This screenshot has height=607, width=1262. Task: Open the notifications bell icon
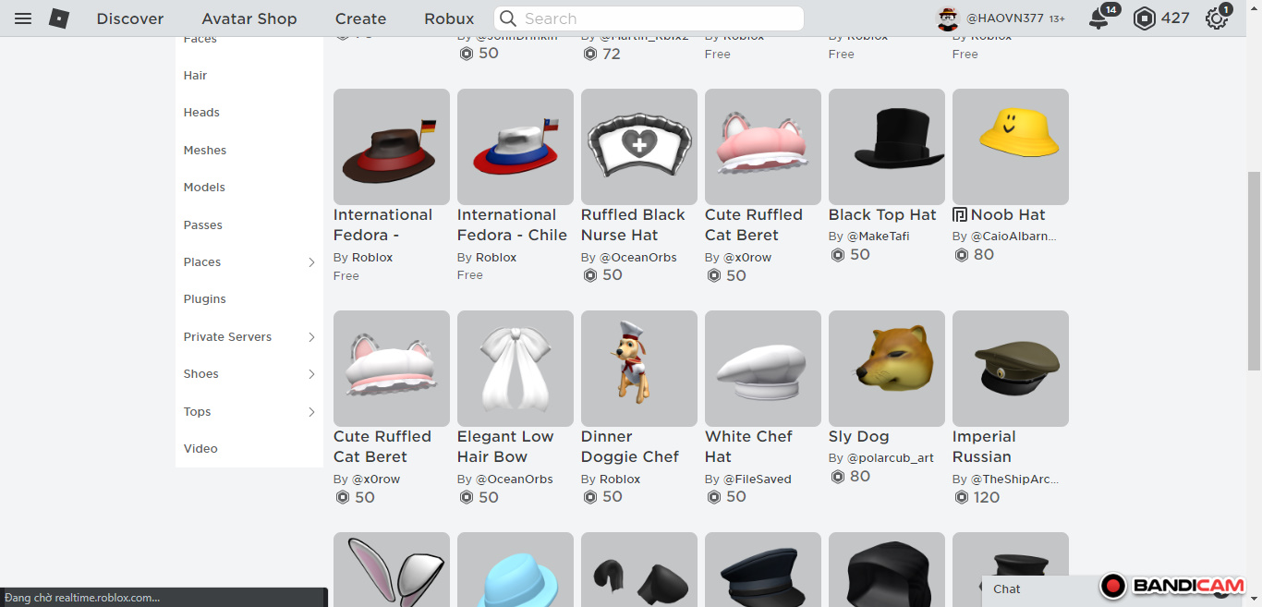(1098, 18)
